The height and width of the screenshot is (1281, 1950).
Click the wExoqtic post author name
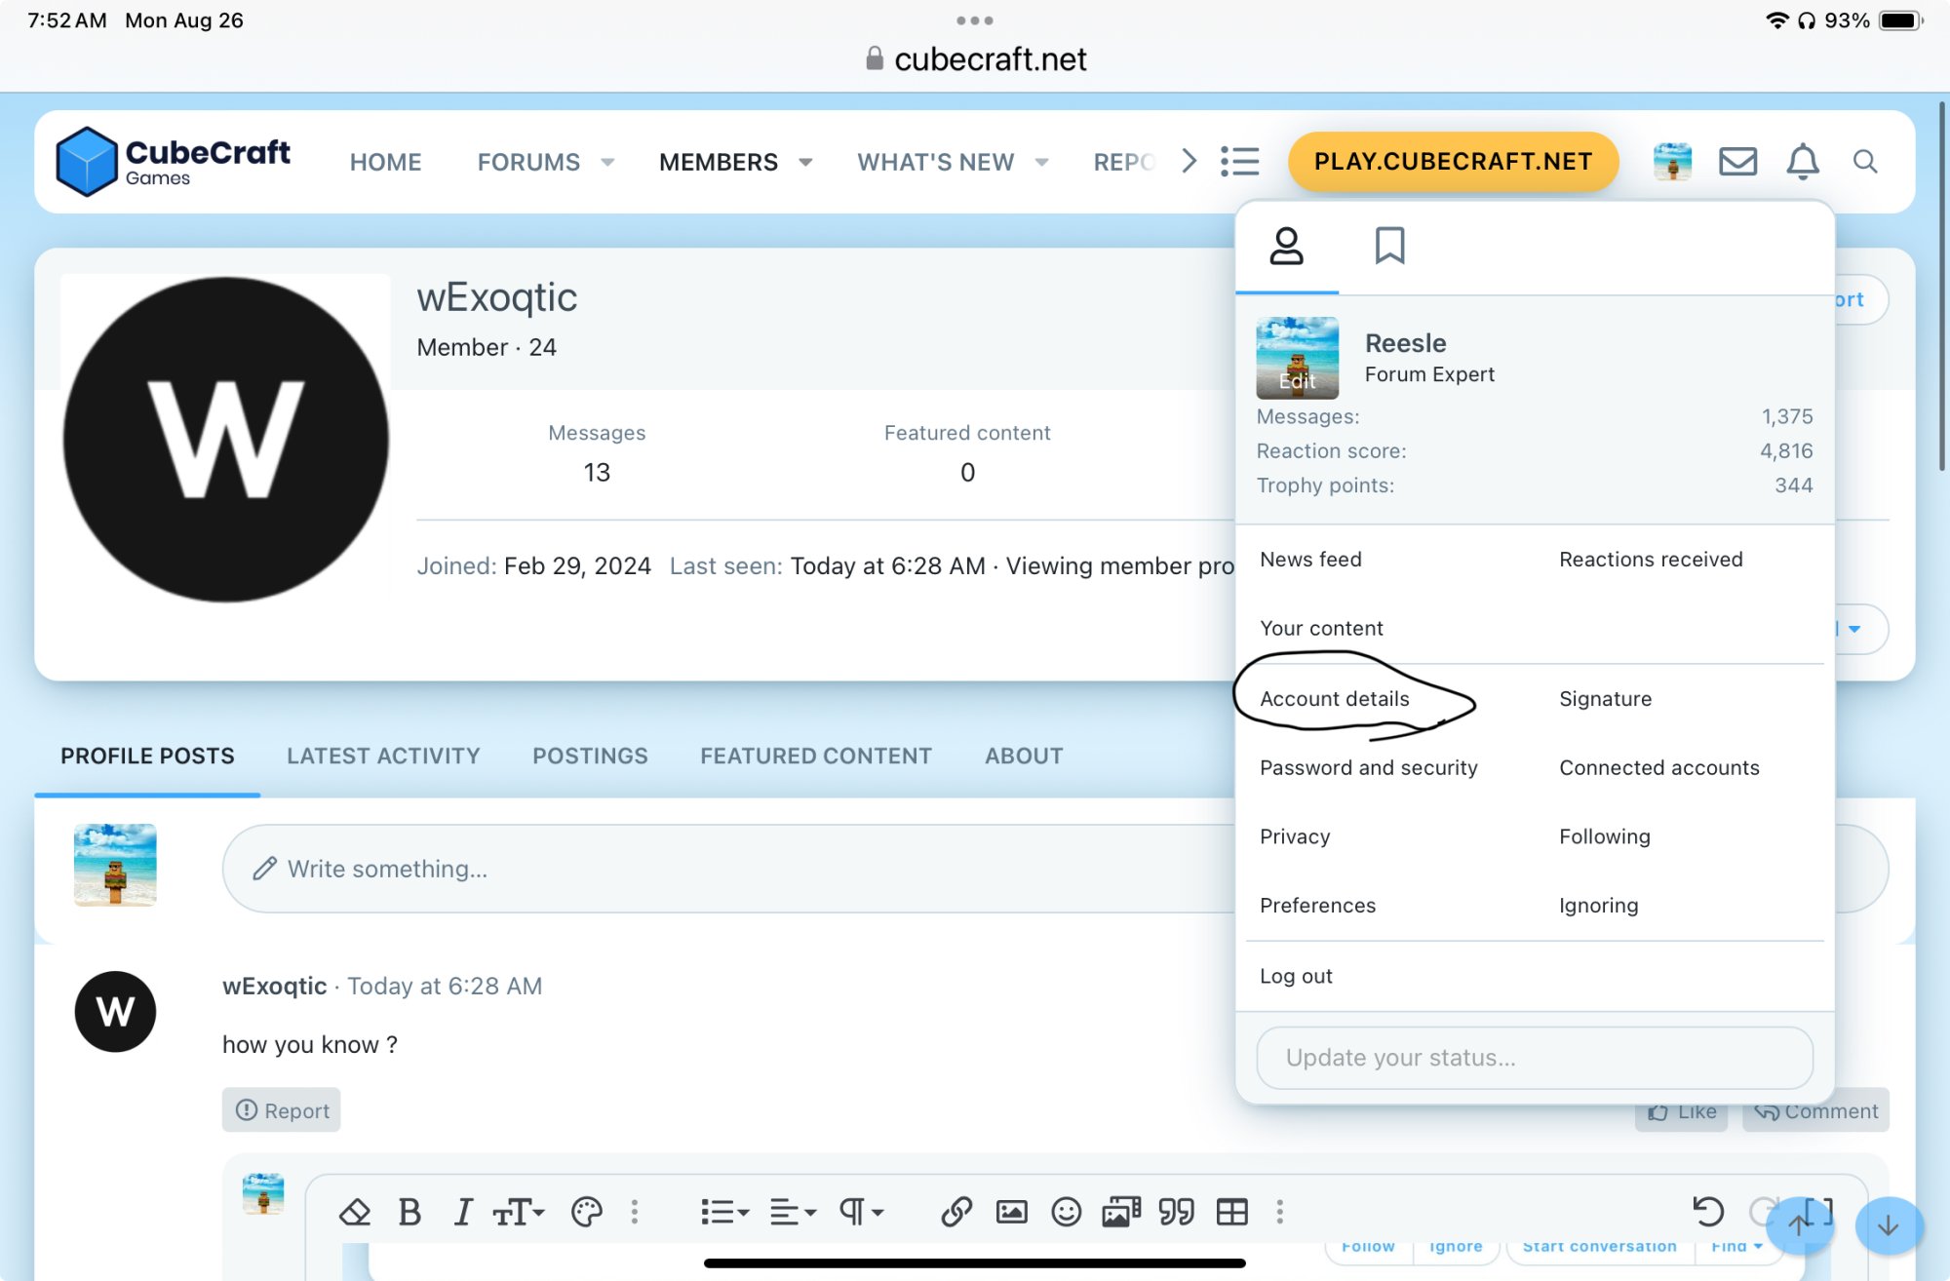274,986
